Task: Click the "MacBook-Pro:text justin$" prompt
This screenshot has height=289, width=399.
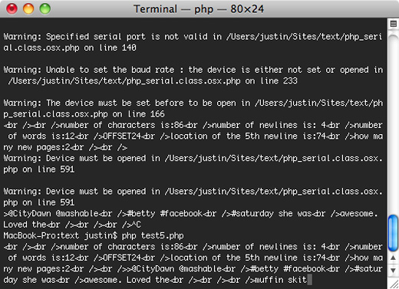Action: [60, 235]
